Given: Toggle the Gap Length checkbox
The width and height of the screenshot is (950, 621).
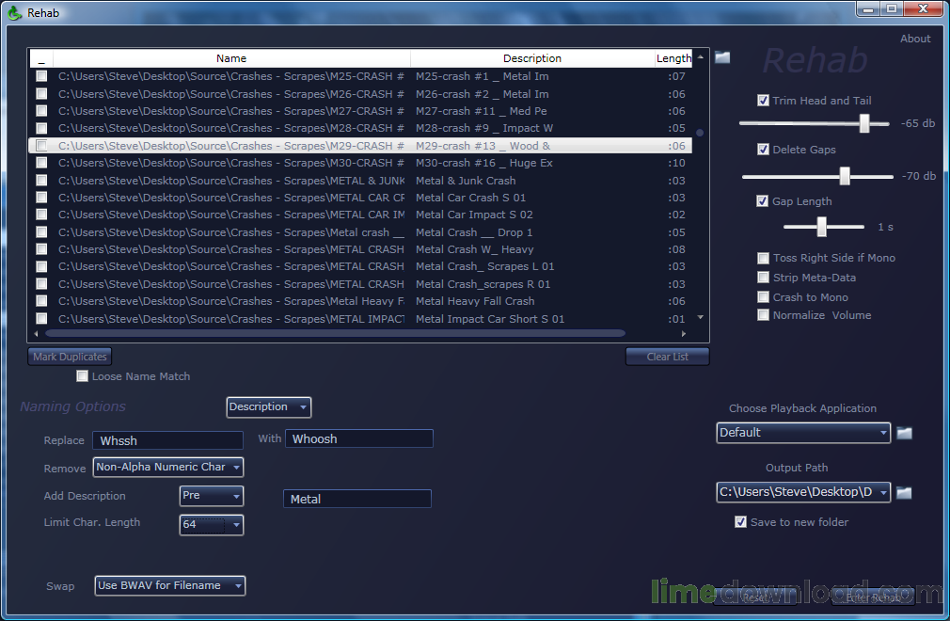Looking at the screenshot, I should (x=763, y=201).
